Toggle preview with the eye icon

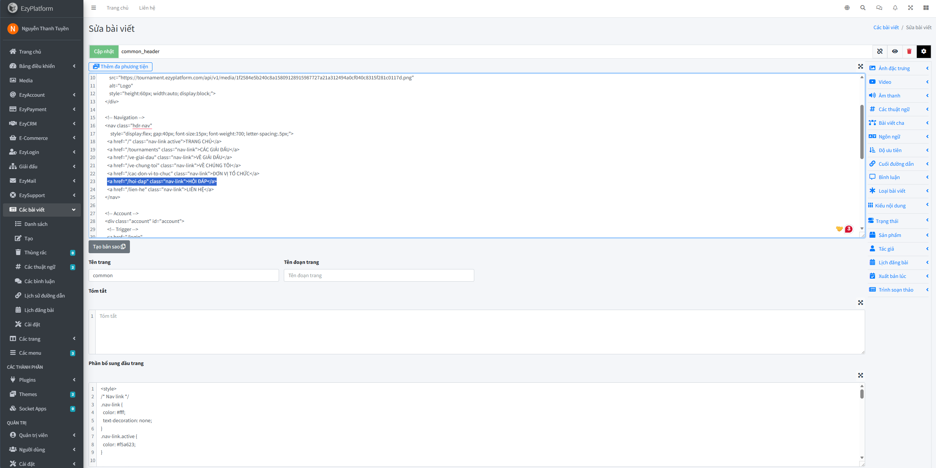point(895,51)
